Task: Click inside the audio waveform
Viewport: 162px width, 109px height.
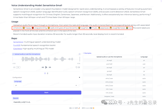Action: click(46, 59)
